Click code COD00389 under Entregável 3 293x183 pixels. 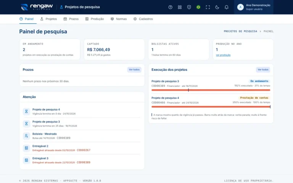[x=84, y=162]
